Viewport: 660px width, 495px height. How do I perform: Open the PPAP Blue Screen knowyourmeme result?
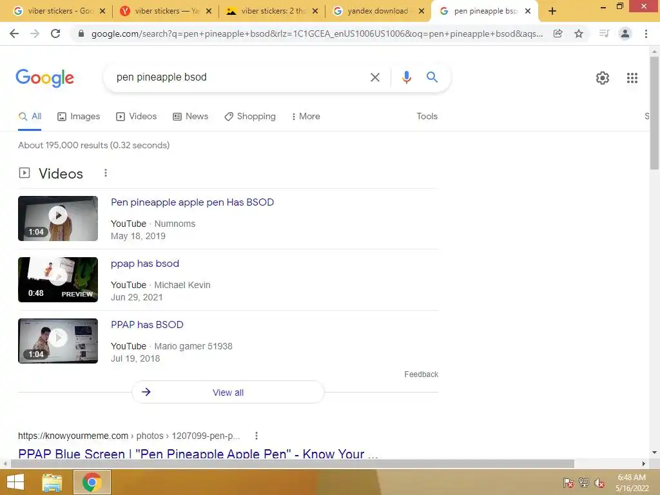tap(198, 454)
